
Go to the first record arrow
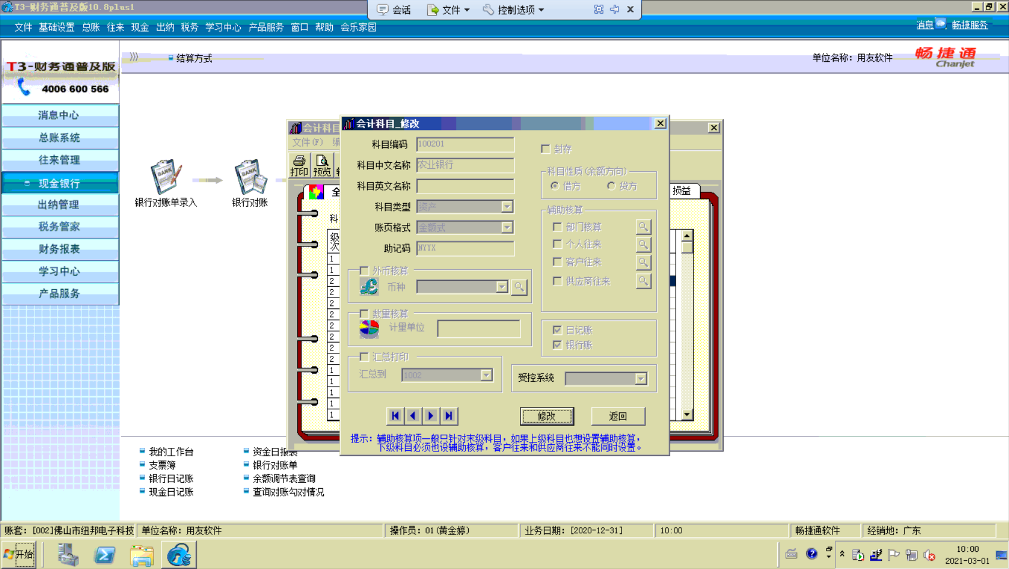(x=395, y=416)
